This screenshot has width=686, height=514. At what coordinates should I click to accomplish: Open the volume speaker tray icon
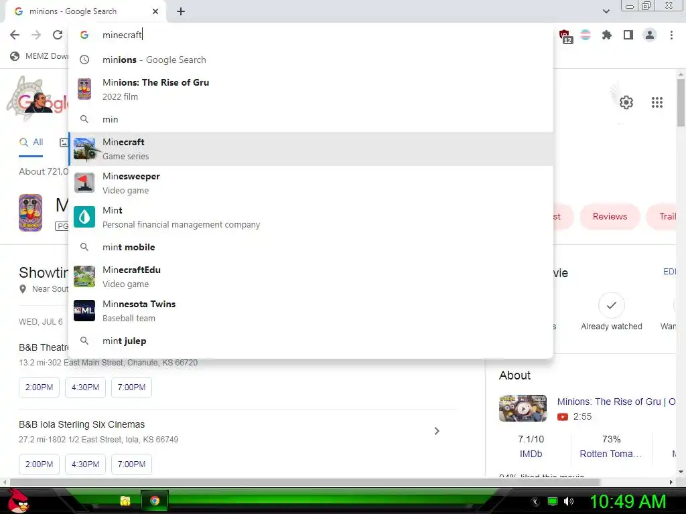coord(569,501)
